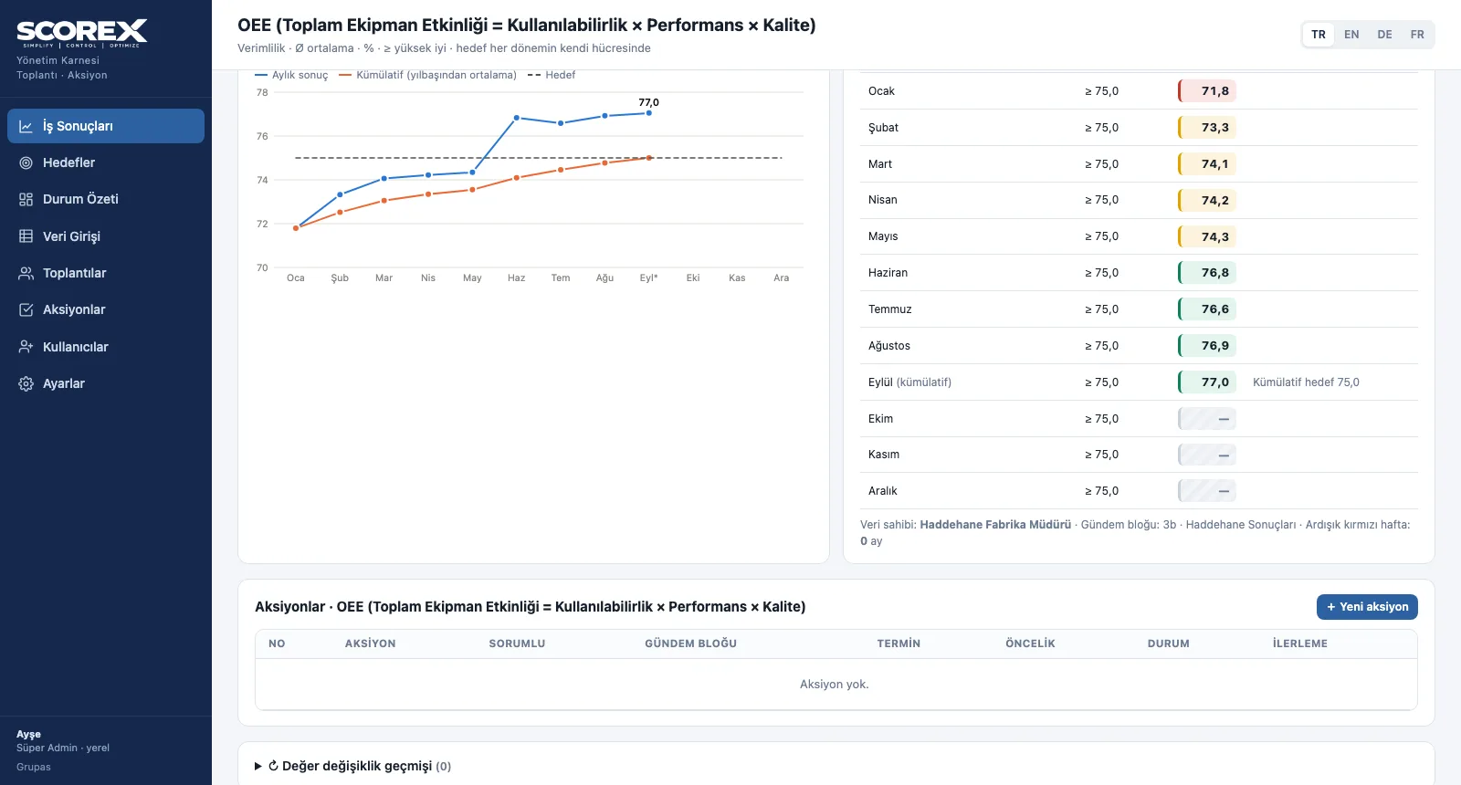Image resolution: width=1461 pixels, height=785 pixels.
Task: Click the Hedefler target icon
Action: click(x=26, y=162)
